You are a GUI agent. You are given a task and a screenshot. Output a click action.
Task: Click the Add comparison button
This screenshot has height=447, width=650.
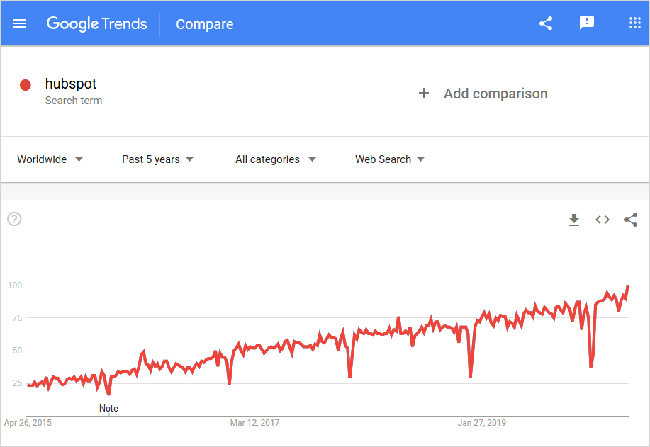(495, 94)
